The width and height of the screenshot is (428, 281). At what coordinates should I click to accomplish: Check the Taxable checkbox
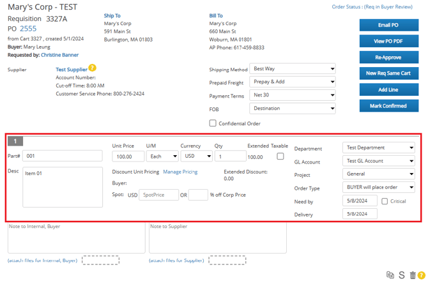[280, 156]
